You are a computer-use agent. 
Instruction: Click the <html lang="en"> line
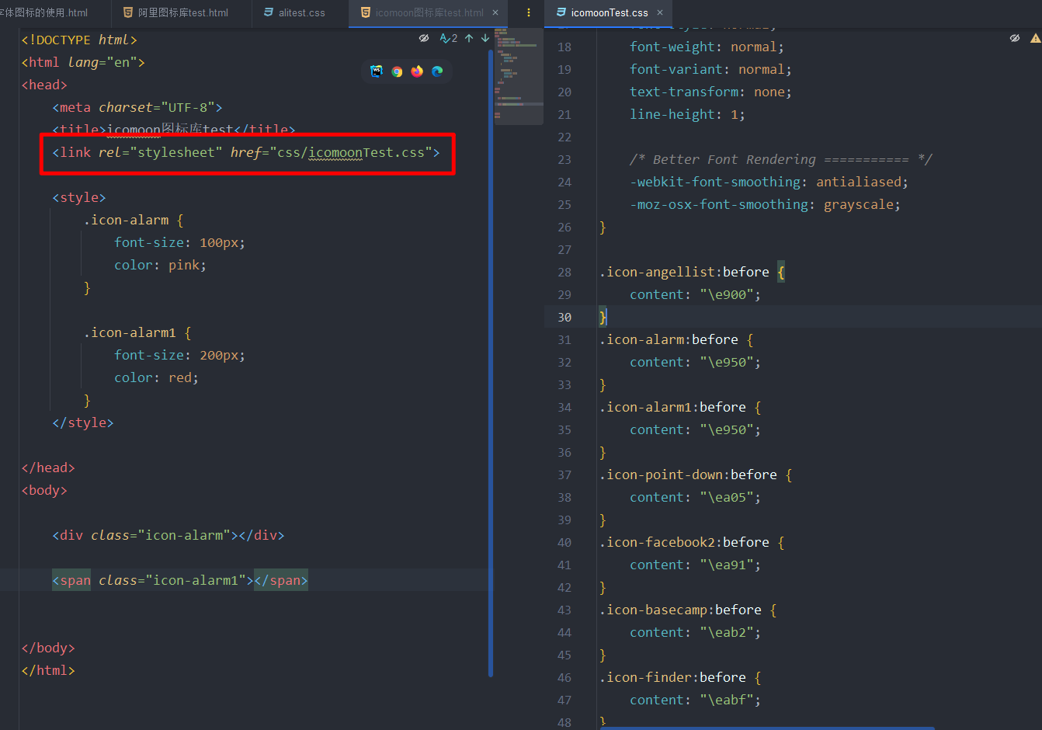83,62
